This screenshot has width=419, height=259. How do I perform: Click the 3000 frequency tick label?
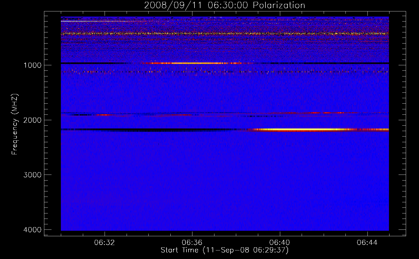pos(32,175)
